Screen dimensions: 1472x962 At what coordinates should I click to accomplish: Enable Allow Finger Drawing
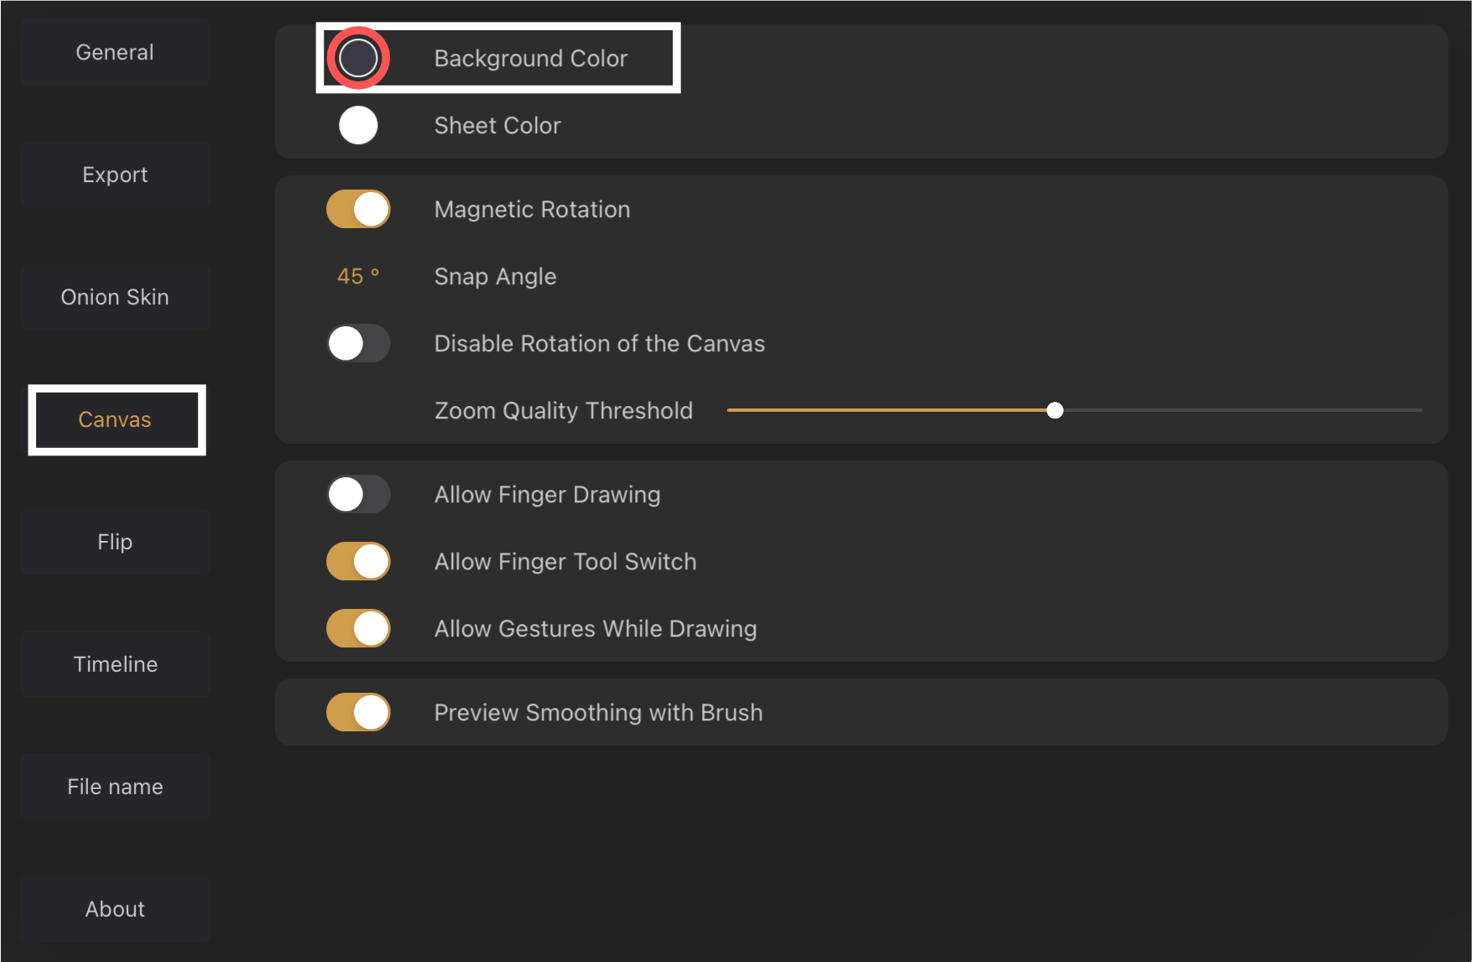pos(358,494)
